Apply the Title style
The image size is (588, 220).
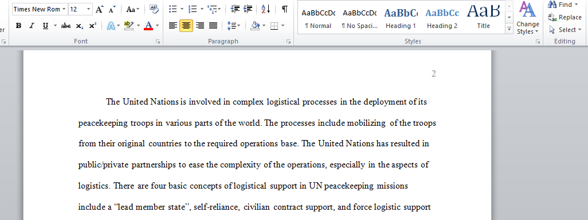click(x=483, y=18)
